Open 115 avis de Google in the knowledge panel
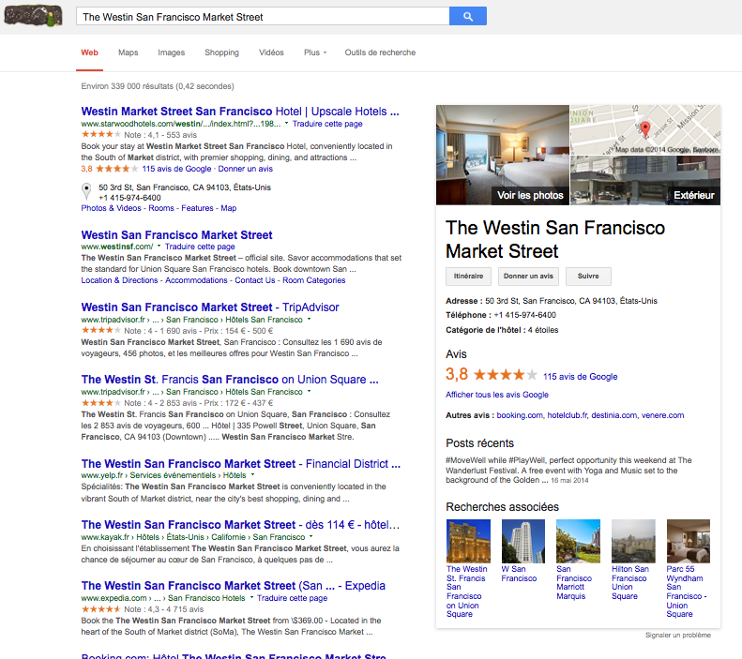This screenshot has height=659, width=742. (x=580, y=376)
